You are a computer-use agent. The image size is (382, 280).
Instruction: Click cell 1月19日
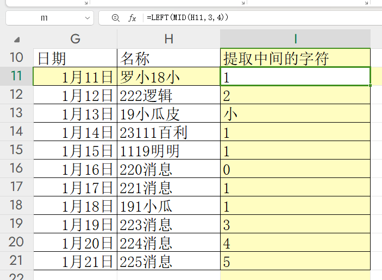pyautogui.click(x=76, y=224)
